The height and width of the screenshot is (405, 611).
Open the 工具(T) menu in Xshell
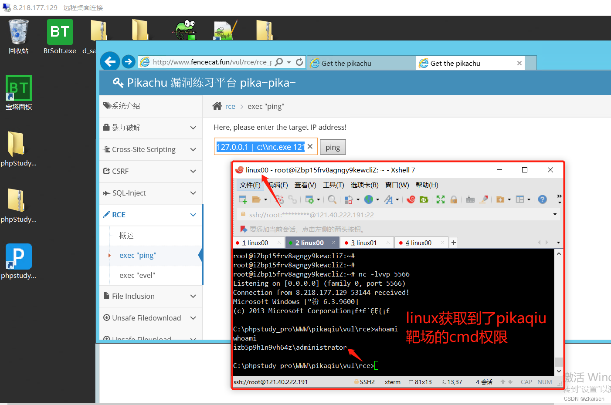pyautogui.click(x=333, y=185)
